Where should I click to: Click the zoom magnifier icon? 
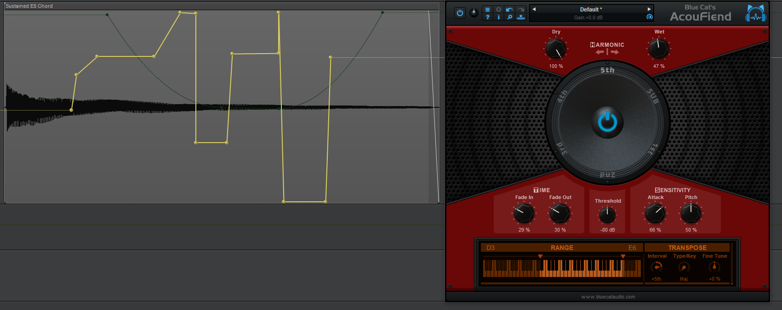(x=509, y=17)
